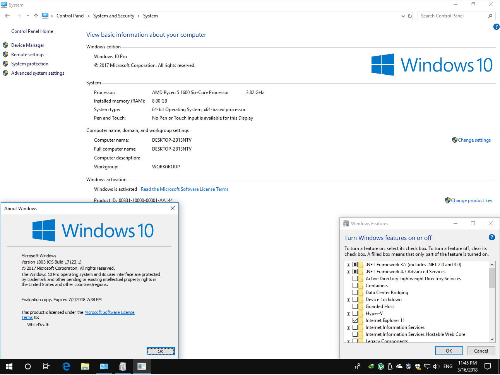The image size is (500, 375).
Task: Select Control Panel in the breadcrumb
Action: [70, 16]
